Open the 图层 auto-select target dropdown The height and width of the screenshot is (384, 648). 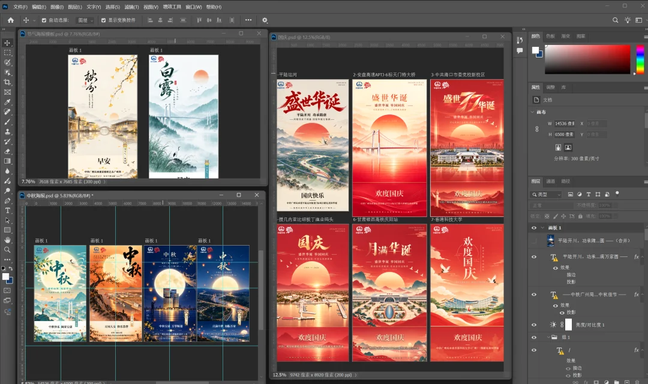(x=86, y=20)
